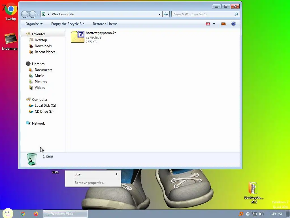
Task: Click the address bar location icon
Action: pyautogui.click(x=44, y=14)
